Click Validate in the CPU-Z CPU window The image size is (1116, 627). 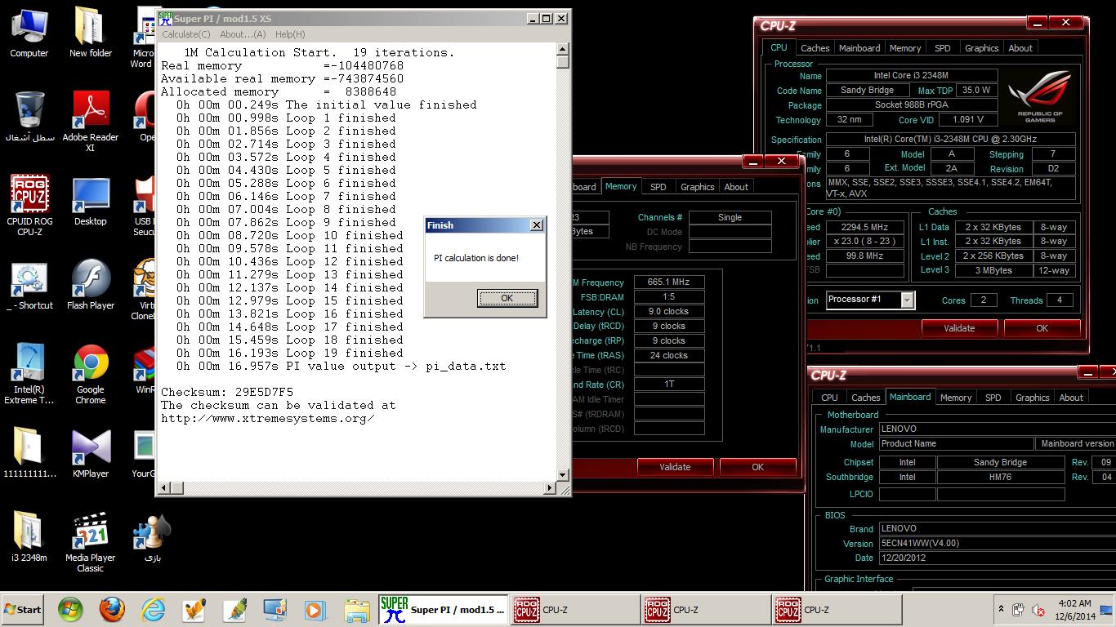click(x=959, y=328)
